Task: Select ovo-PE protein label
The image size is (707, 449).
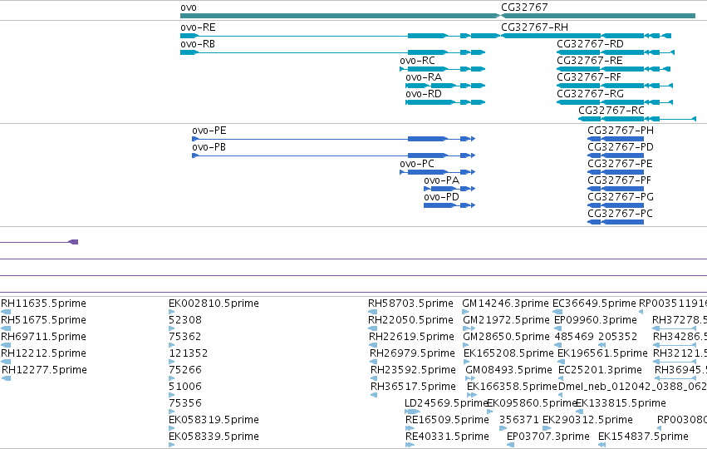Action: (209, 131)
